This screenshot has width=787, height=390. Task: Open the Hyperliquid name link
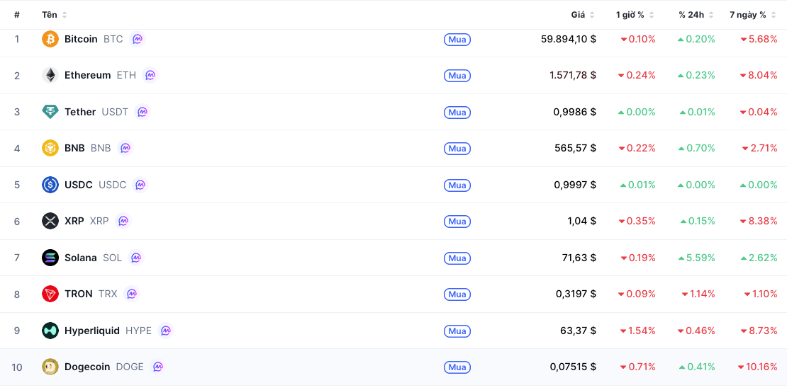92,331
